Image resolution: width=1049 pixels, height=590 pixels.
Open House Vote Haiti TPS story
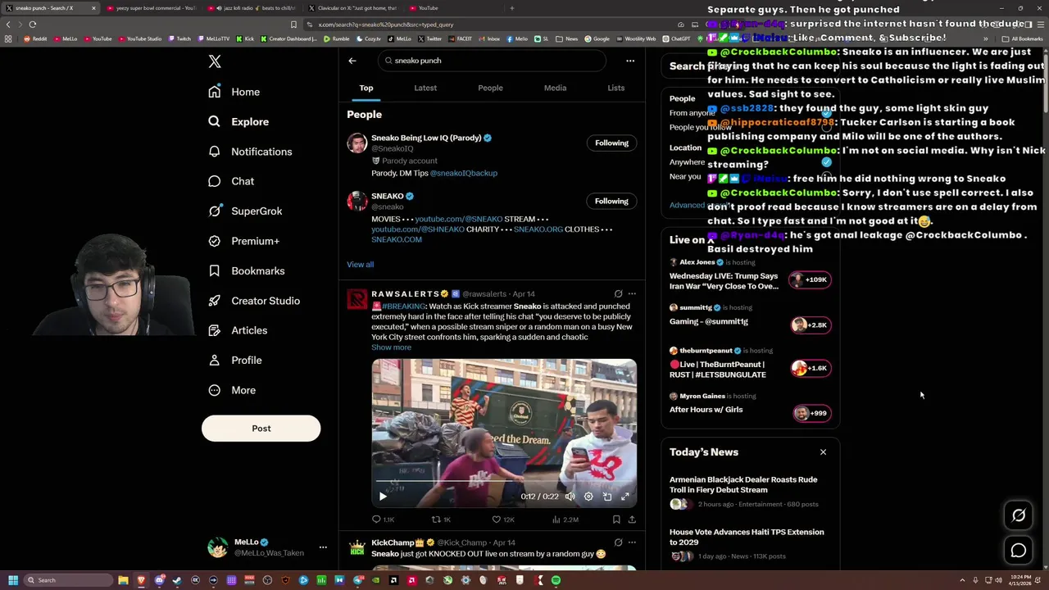[747, 537]
